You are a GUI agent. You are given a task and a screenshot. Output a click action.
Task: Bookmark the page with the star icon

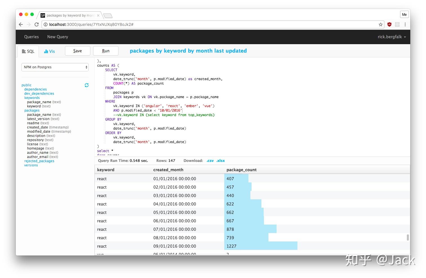click(x=381, y=24)
